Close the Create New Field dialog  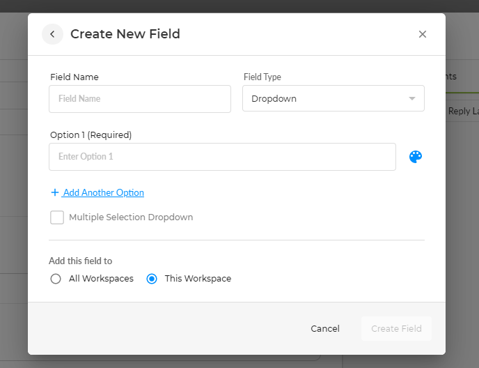point(423,34)
